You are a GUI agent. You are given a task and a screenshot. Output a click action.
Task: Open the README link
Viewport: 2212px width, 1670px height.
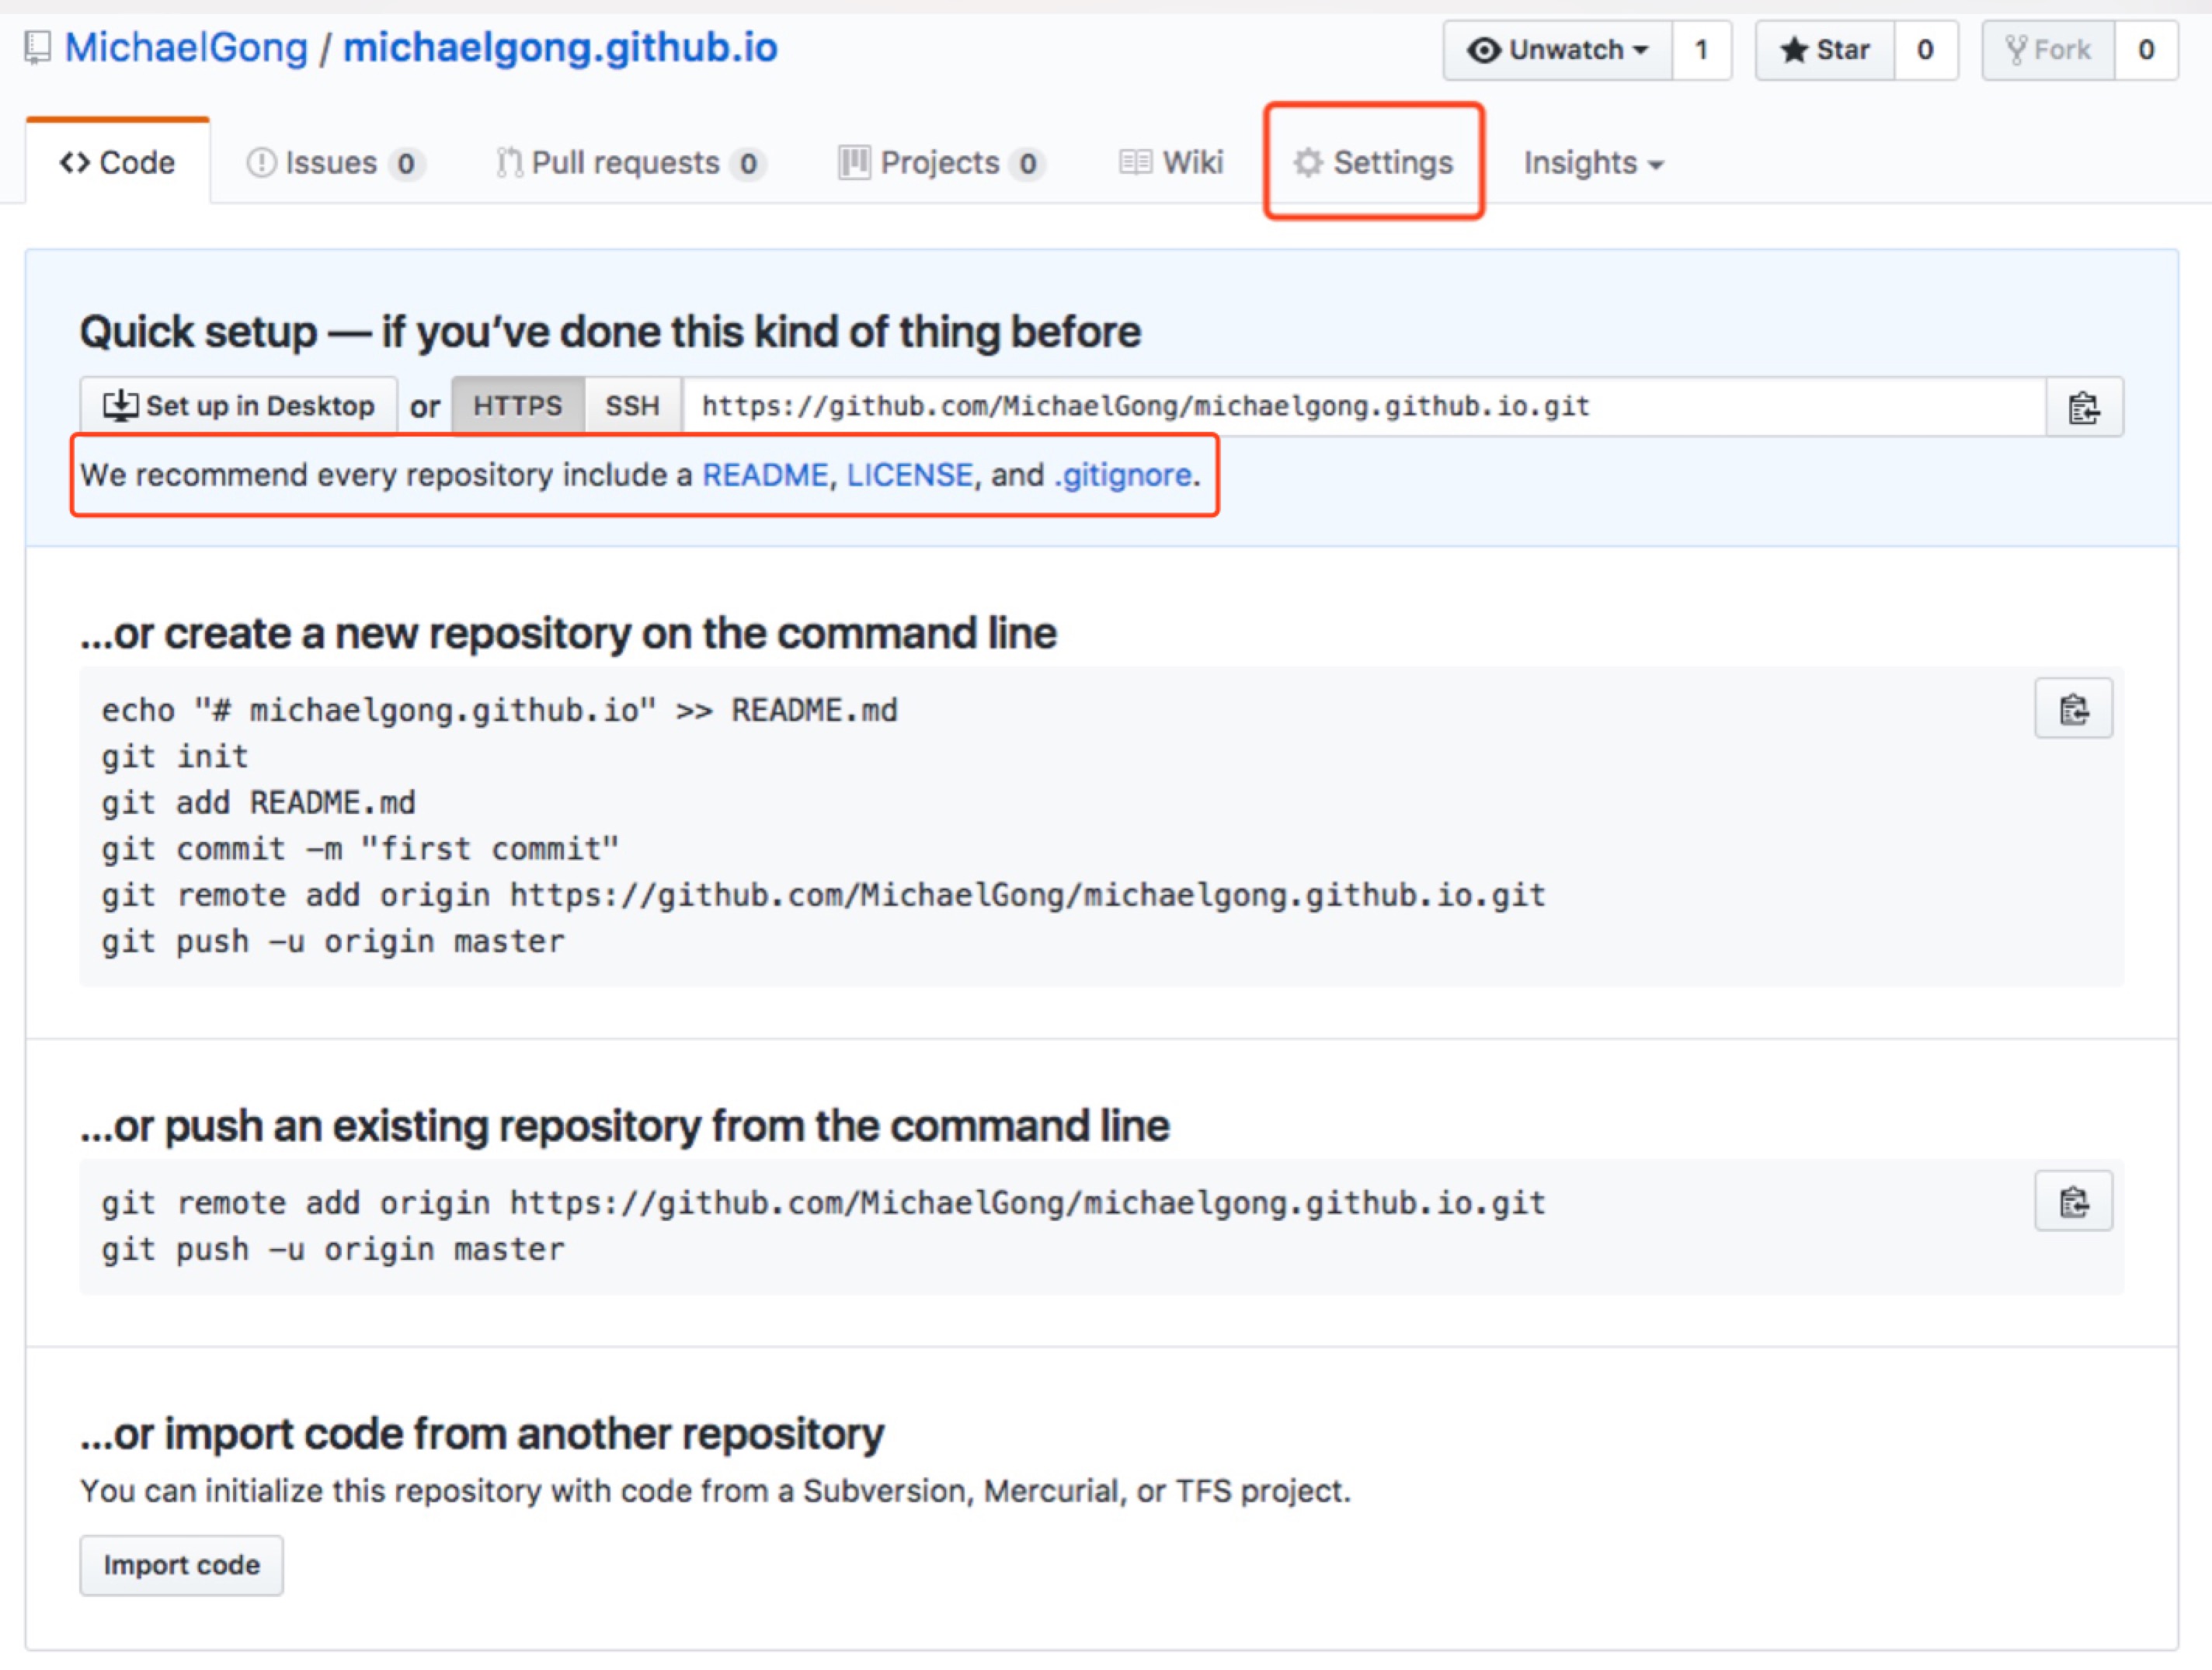tap(765, 475)
